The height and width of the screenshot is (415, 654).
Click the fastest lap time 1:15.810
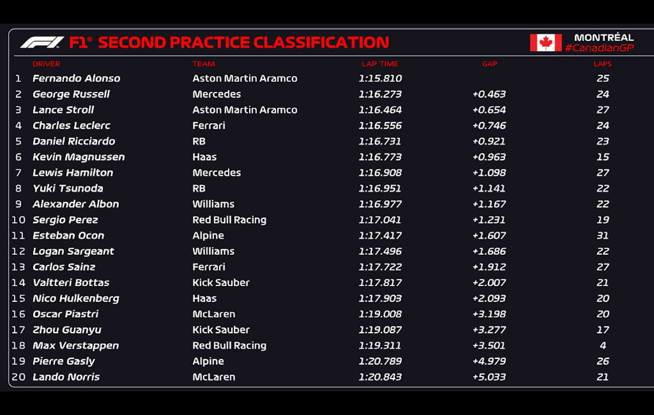(380, 78)
